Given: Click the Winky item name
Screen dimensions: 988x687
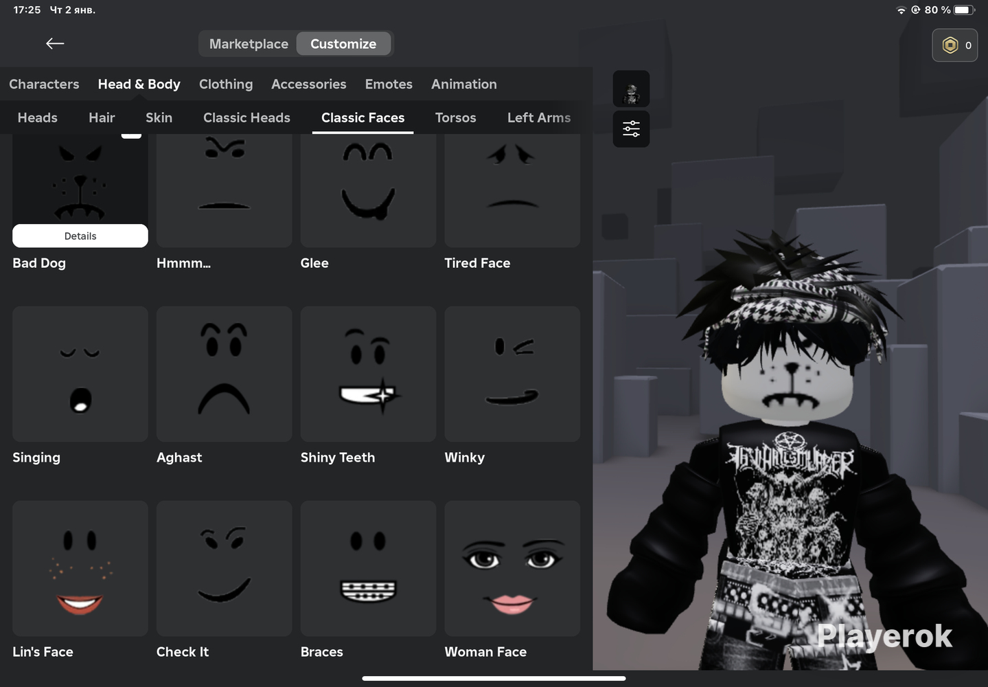Looking at the screenshot, I should pos(465,458).
